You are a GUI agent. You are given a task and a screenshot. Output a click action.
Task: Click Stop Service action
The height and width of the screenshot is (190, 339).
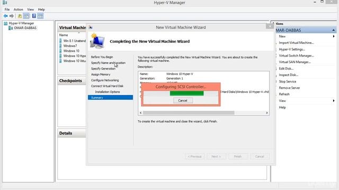pyautogui.click(x=287, y=81)
